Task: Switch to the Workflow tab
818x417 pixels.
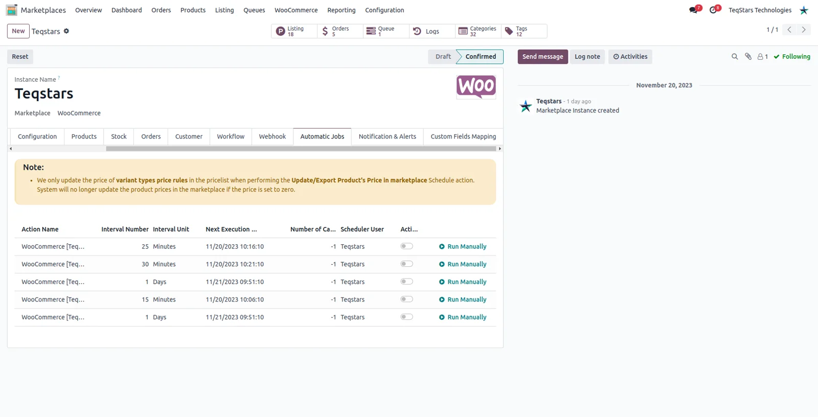Action: point(231,136)
